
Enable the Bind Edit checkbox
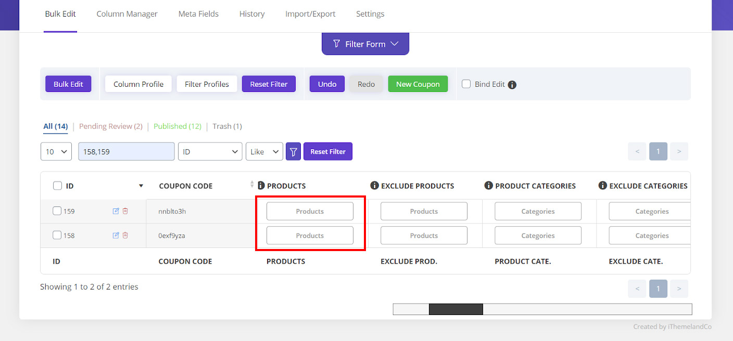(x=466, y=84)
